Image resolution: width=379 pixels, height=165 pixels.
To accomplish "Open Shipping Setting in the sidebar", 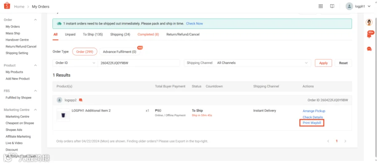I will [17, 53].
